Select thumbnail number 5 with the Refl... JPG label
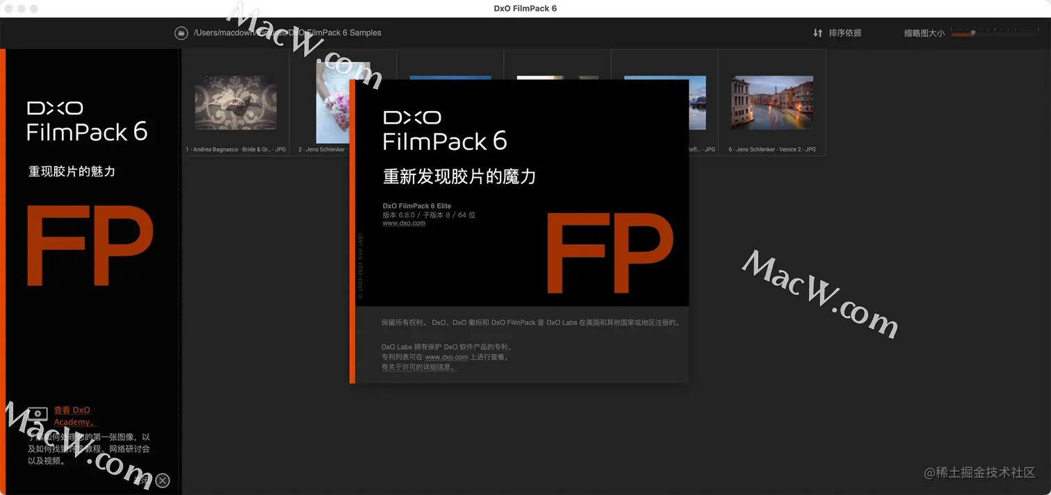The height and width of the screenshot is (495, 1051). [697, 103]
